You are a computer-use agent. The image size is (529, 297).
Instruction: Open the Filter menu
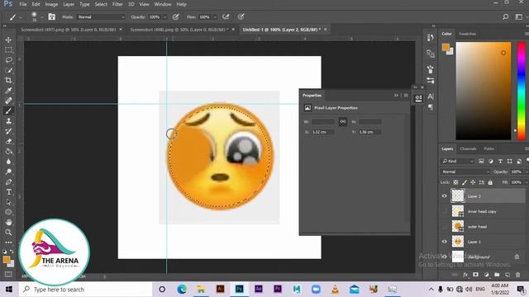[117, 4]
